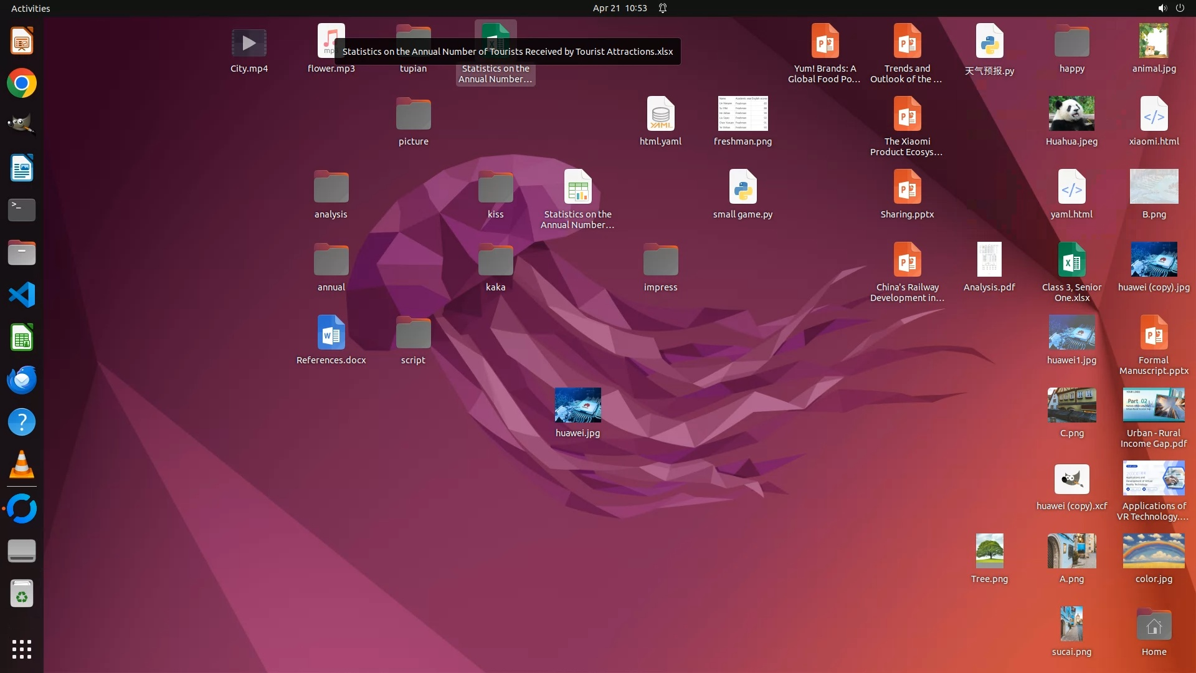Select the Huahua.jpeg panda thumbnail
Screen dimensions: 1196x673
[x=1071, y=114]
